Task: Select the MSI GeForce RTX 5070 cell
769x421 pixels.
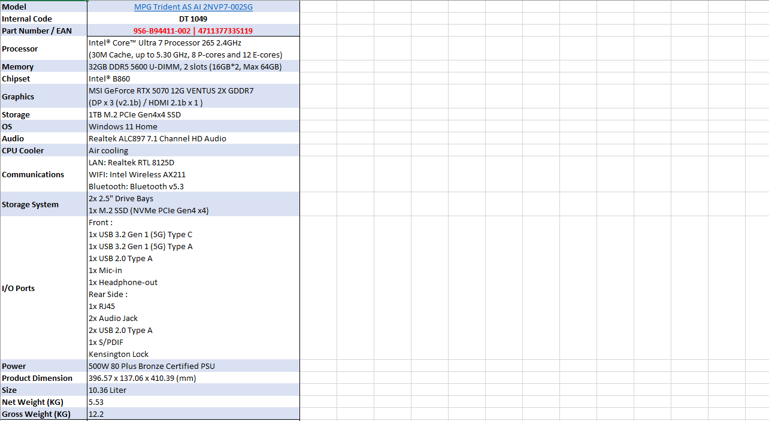Action: (171, 91)
